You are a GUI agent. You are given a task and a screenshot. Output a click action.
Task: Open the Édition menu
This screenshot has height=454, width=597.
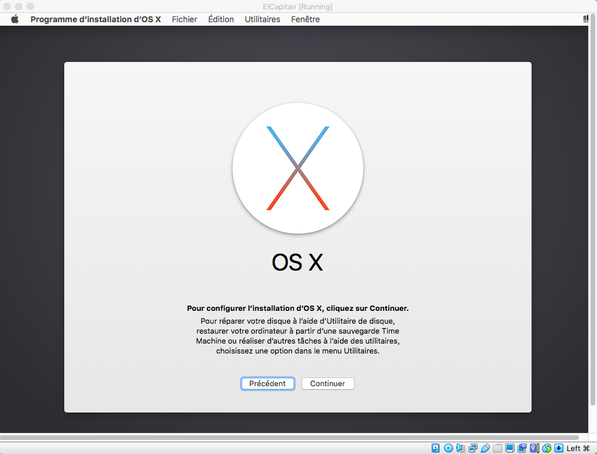(x=221, y=19)
